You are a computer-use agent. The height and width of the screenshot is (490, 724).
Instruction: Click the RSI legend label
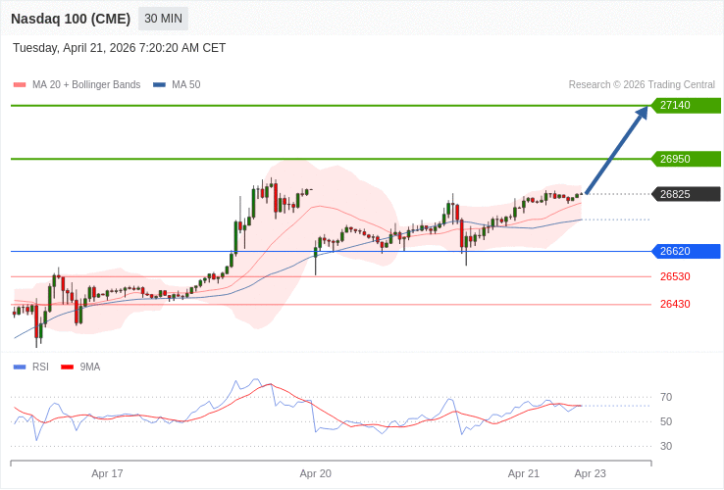coord(40,367)
